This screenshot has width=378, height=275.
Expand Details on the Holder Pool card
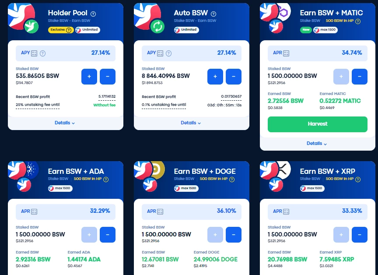(x=65, y=123)
